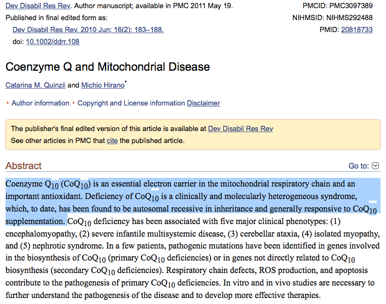Expand Copyright and License information
The image size is (386, 304).
(x=131, y=103)
